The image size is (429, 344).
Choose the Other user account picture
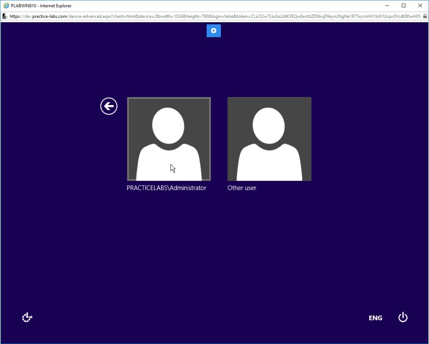[x=269, y=139]
